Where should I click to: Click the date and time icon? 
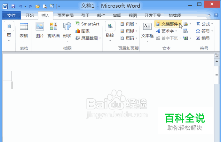(x=185, y=31)
